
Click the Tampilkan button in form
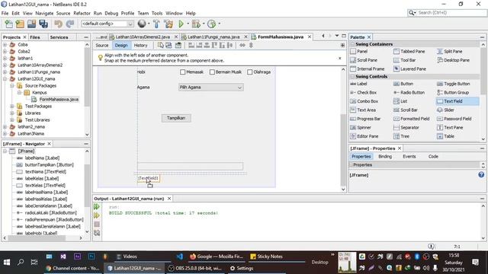tap(176, 118)
